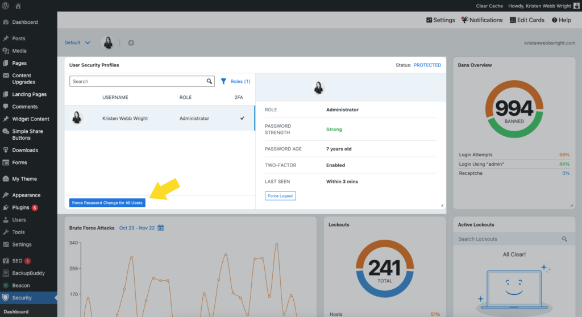The width and height of the screenshot is (582, 317).
Task: Open the Dashboard menu icon
Action: [x=6, y=22]
